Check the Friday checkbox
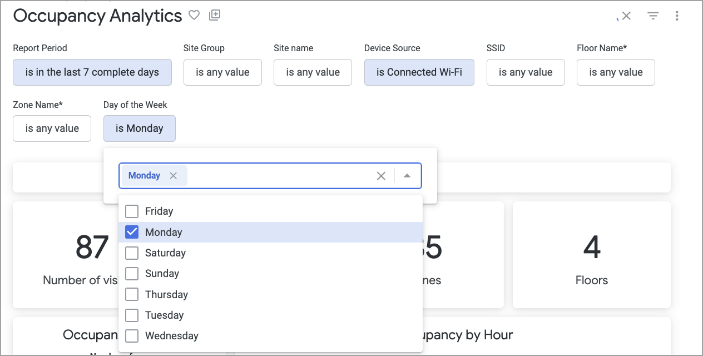This screenshot has height=356, width=703. (132, 211)
